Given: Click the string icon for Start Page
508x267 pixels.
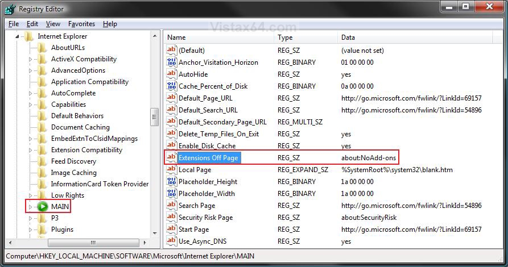Looking at the screenshot, I should pyautogui.click(x=171, y=230).
